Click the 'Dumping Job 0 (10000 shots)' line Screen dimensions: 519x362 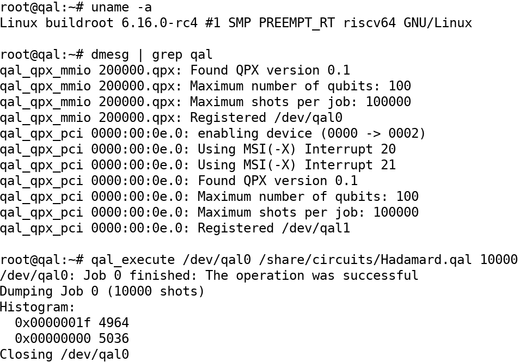102,291
